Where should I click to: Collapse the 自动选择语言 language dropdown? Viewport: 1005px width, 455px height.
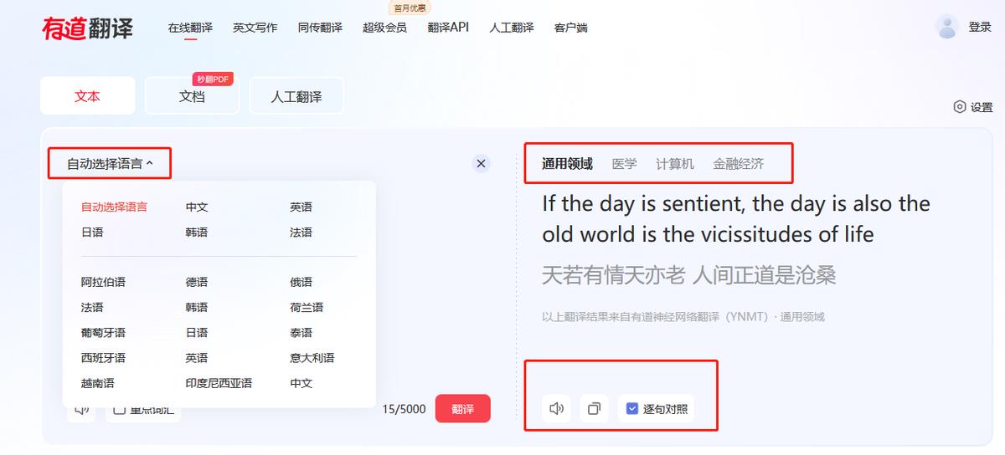pos(110,164)
